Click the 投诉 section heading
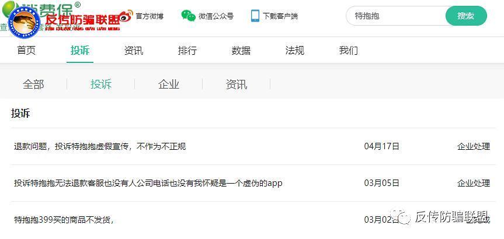Viewport: 504px width, 239px height. coord(20,113)
